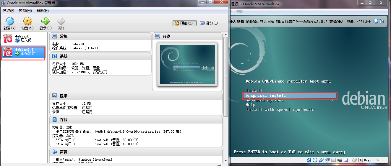Select the powered-off debian8 virtual machine
391x166 pixels.
click(23, 38)
